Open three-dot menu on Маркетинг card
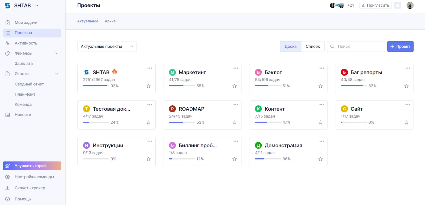425x205 pixels. coord(236,68)
